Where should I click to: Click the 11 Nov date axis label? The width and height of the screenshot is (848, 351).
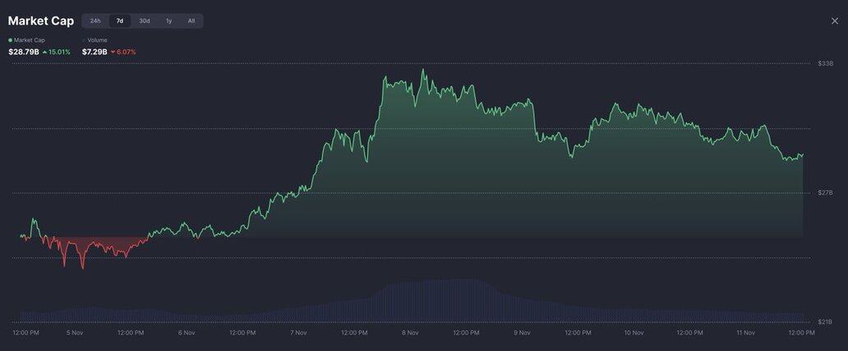(x=746, y=333)
